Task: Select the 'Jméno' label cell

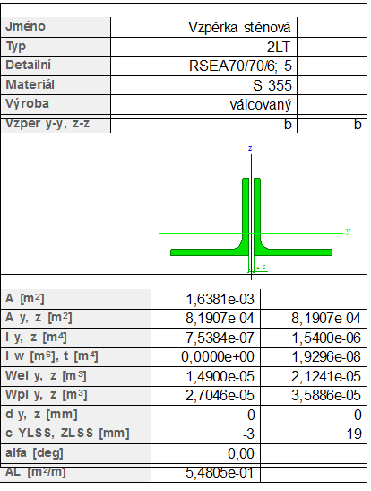Action: pyautogui.click(x=56, y=27)
